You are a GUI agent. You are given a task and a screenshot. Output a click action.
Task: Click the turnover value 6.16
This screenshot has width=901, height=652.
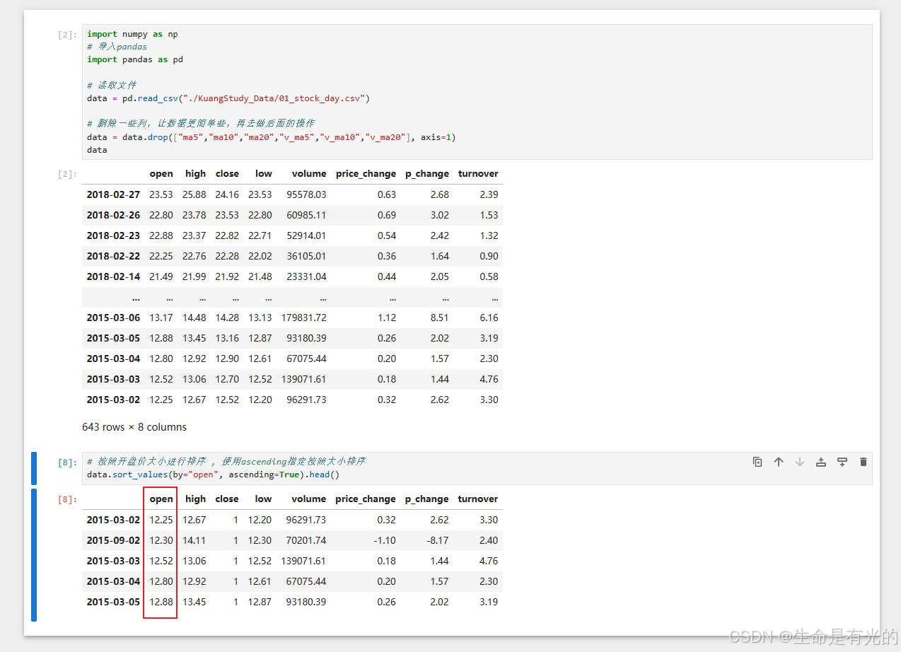pyautogui.click(x=489, y=318)
